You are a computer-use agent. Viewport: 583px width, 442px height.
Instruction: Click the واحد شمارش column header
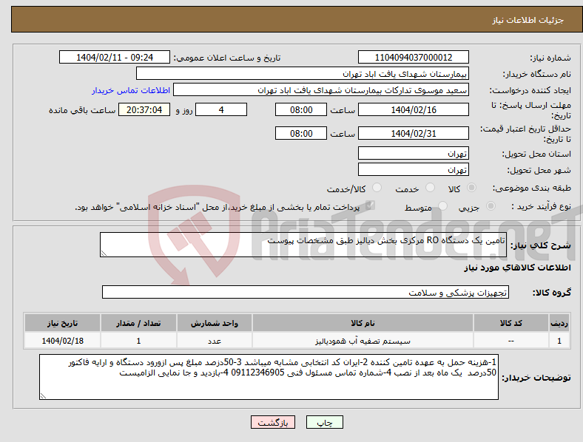coord(215,323)
